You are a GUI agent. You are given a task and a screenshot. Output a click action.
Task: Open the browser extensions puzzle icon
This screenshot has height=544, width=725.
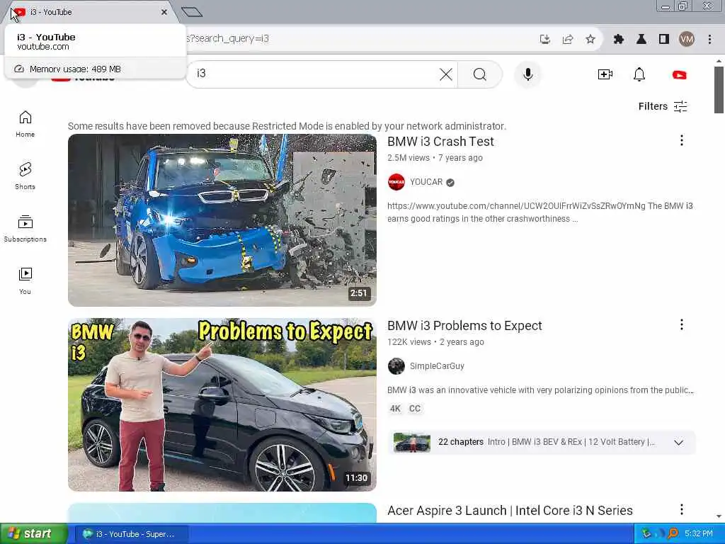point(619,39)
